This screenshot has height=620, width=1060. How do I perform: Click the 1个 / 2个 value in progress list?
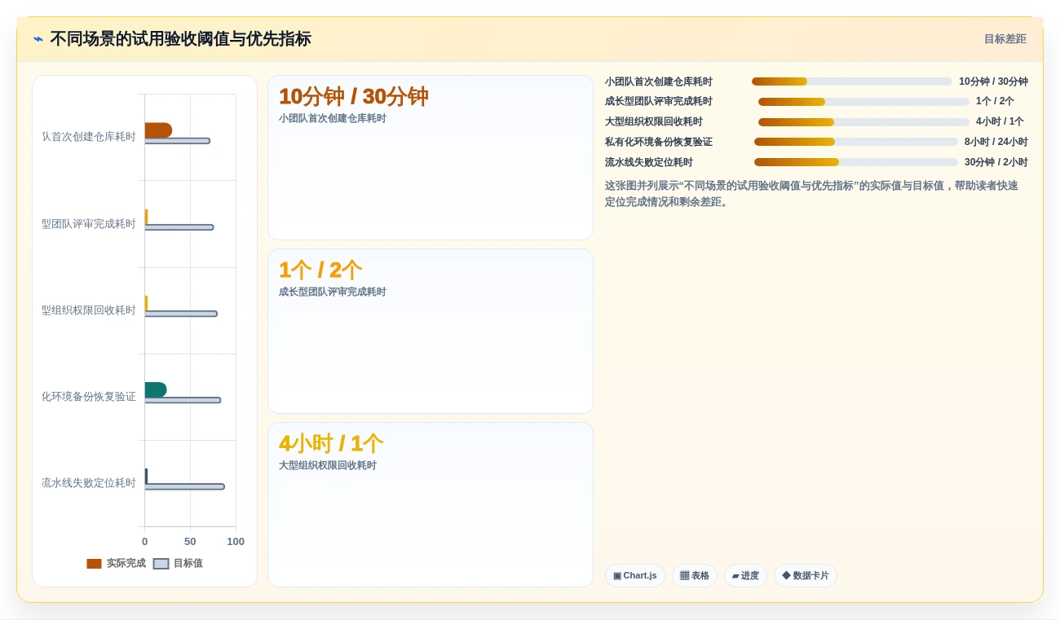click(995, 102)
